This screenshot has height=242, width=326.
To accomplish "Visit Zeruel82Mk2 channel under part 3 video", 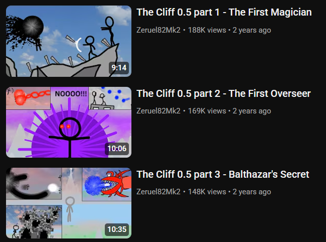I will click(x=158, y=192).
